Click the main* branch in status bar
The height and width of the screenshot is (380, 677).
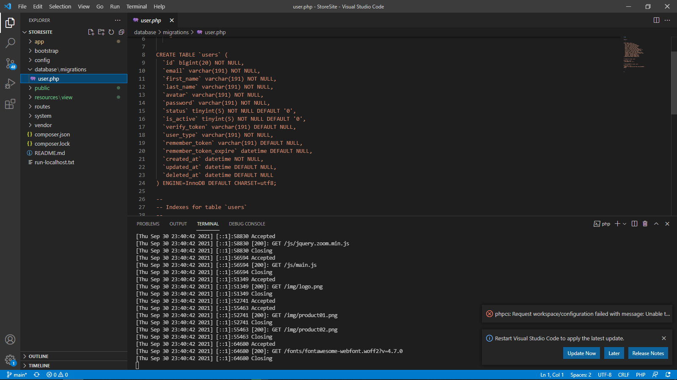tap(17, 375)
